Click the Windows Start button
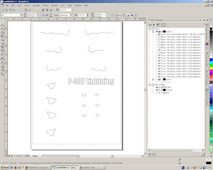This screenshot has height=170, width=213. point(5,168)
